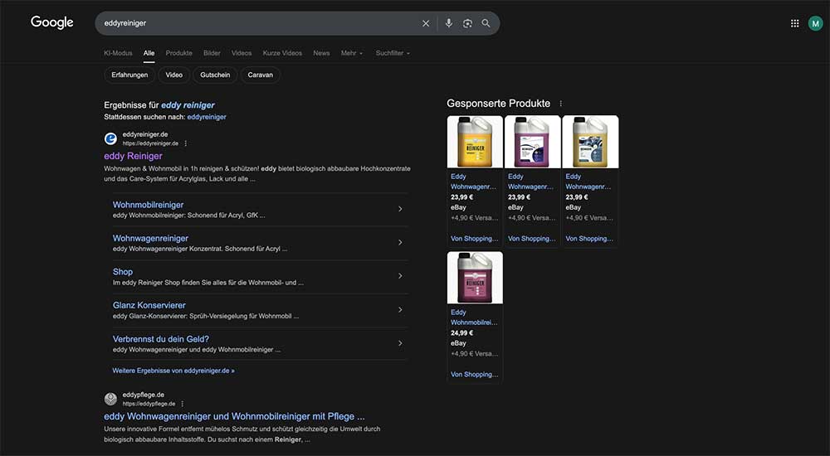Open the account profile avatar
830x456 pixels.
click(x=815, y=23)
